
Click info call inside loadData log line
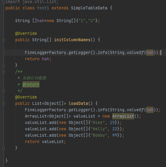pyautogui.click(x=103, y=110)
